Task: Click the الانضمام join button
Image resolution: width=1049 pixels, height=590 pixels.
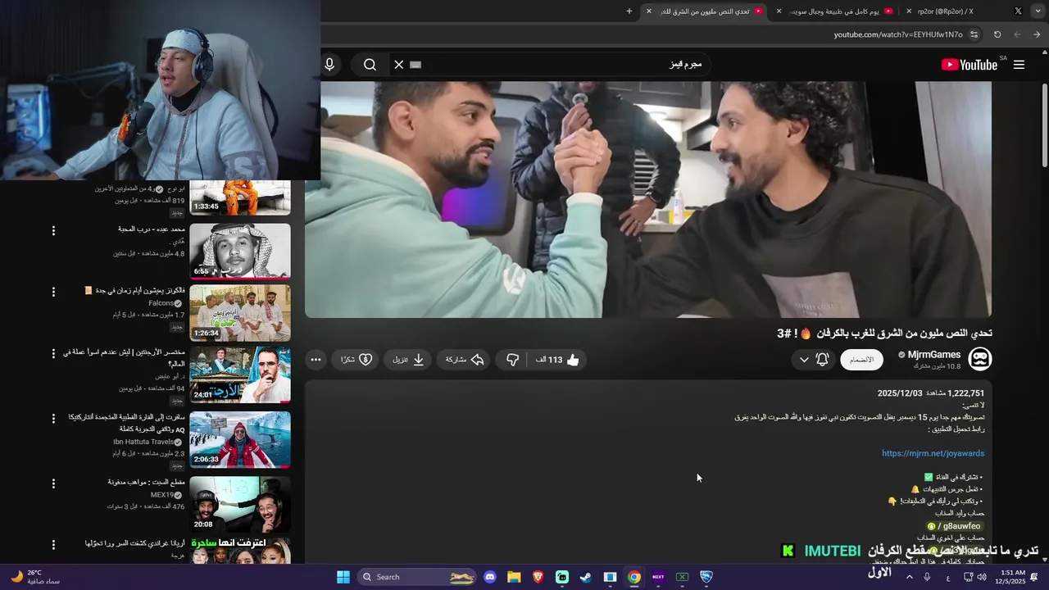Action: coord(861,360)
